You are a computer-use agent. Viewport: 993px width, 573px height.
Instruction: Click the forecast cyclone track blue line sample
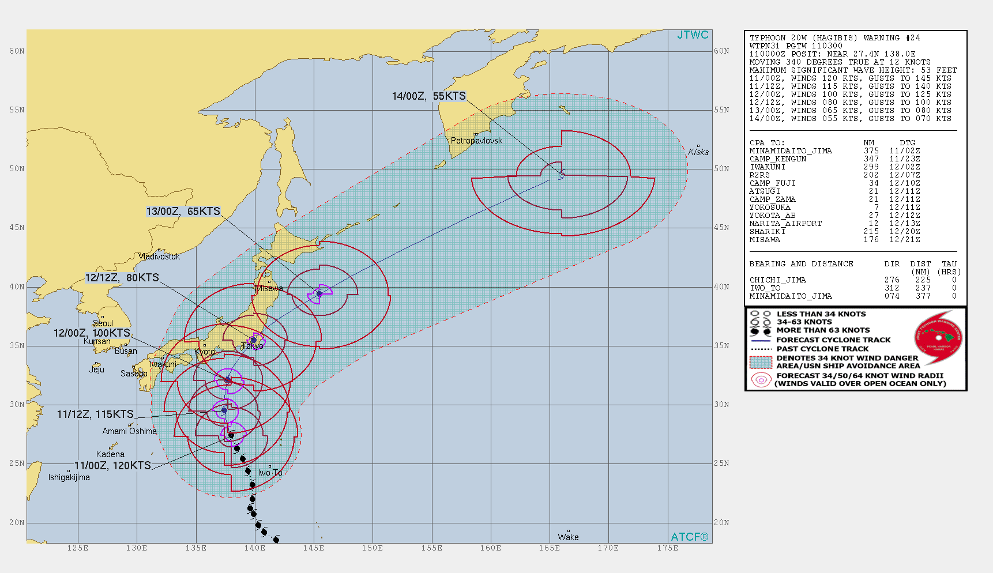pyautogui.click(x=761, y=340)
